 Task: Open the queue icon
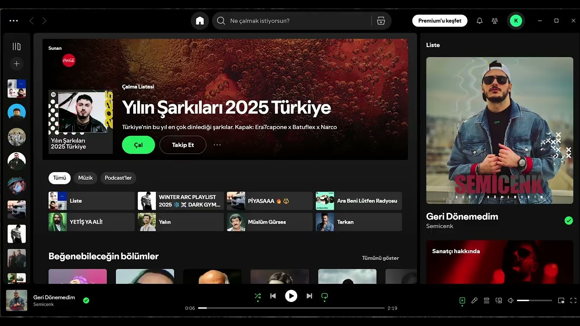[x=487, y=300]
